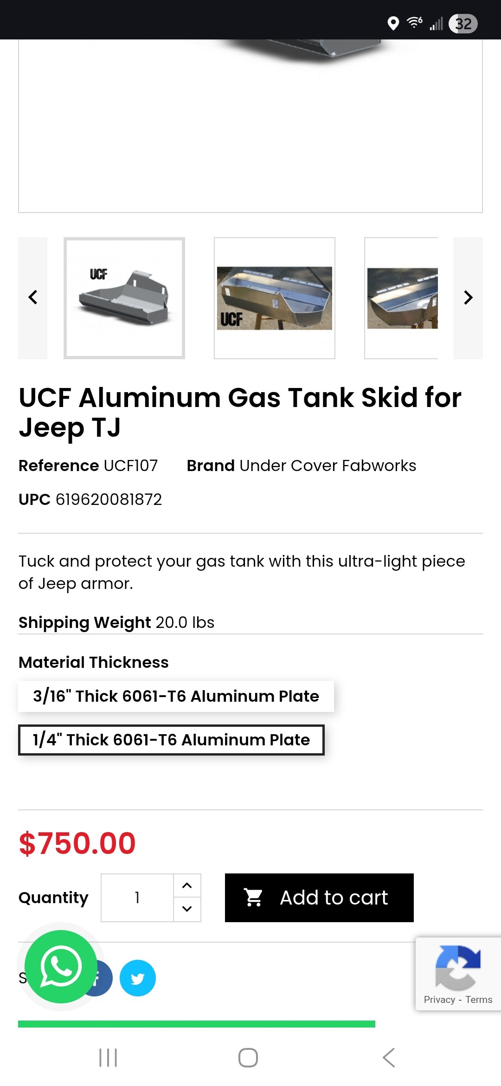Focus the Quantity input field
The image size is (501, 1086).
pos(137,898)
